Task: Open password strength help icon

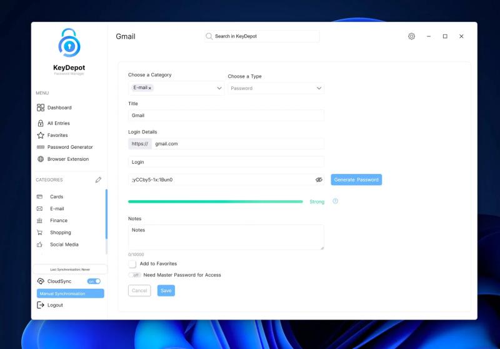Action: pos(335,201)
